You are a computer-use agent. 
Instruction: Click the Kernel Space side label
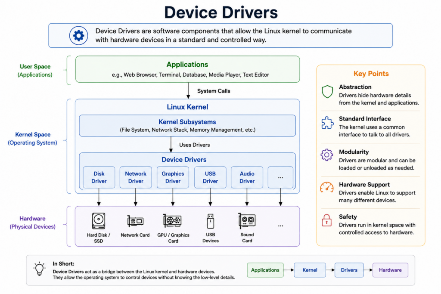(33, 139)
